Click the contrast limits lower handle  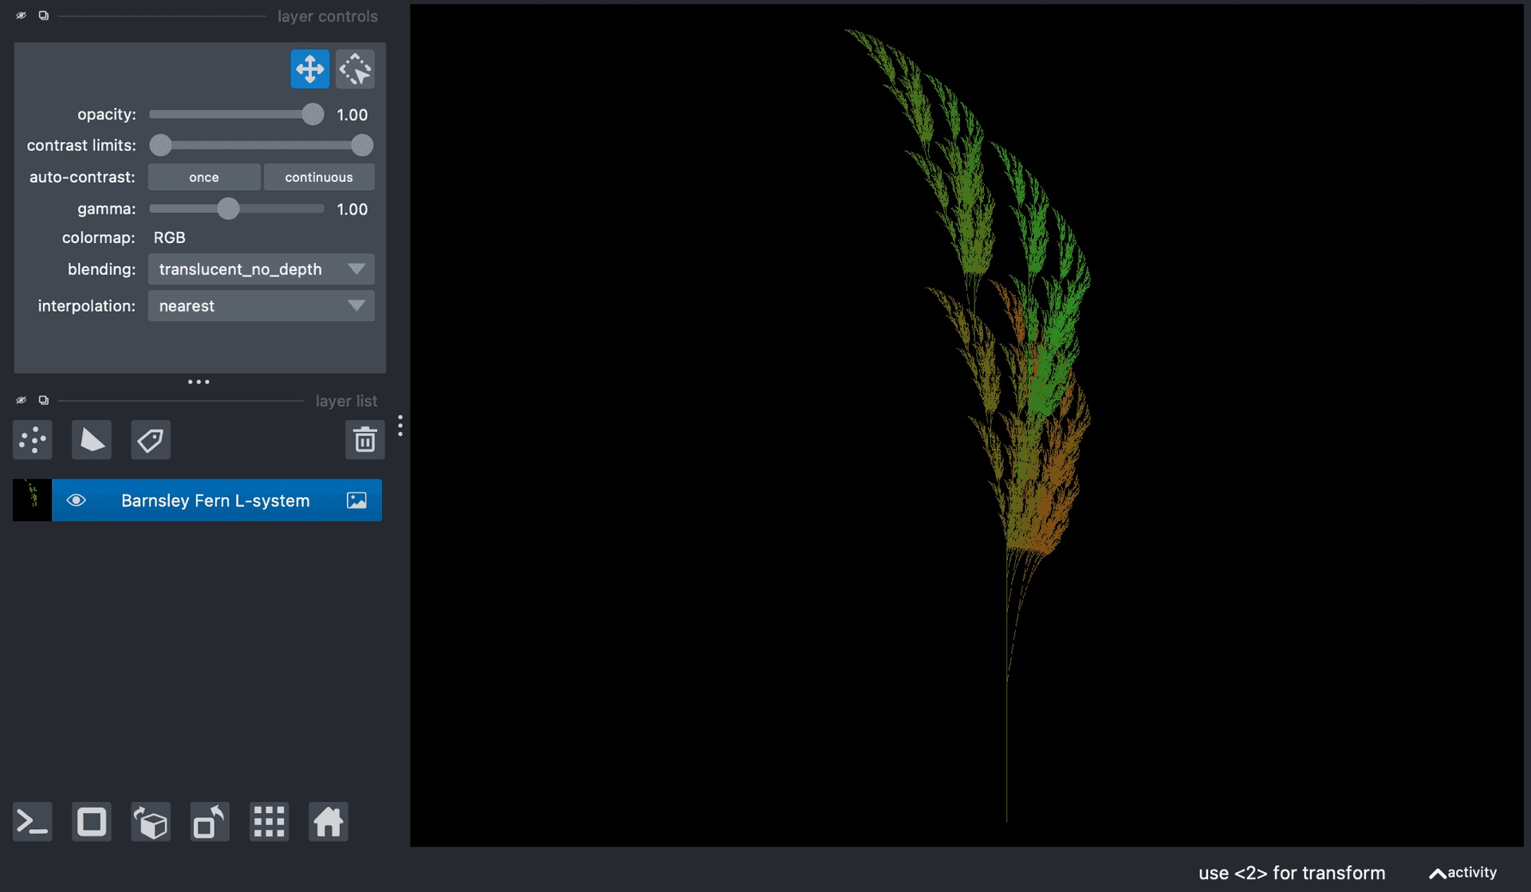click(161, 145)
